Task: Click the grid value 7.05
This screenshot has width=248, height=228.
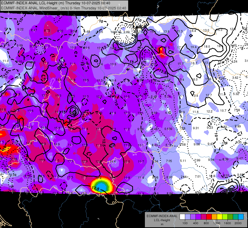Action: coord(169,161)
